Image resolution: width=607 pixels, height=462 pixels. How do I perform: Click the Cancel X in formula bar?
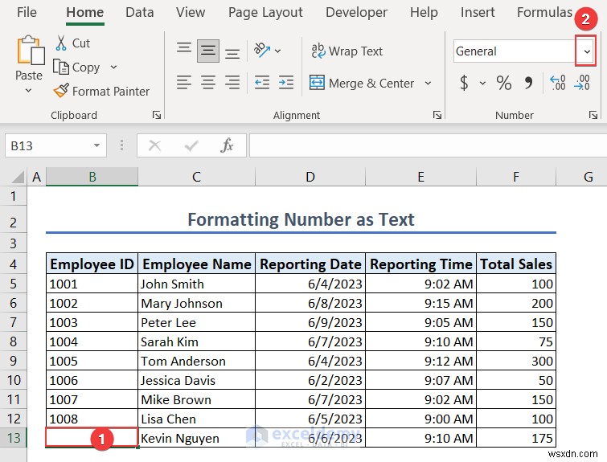(154, 145)
